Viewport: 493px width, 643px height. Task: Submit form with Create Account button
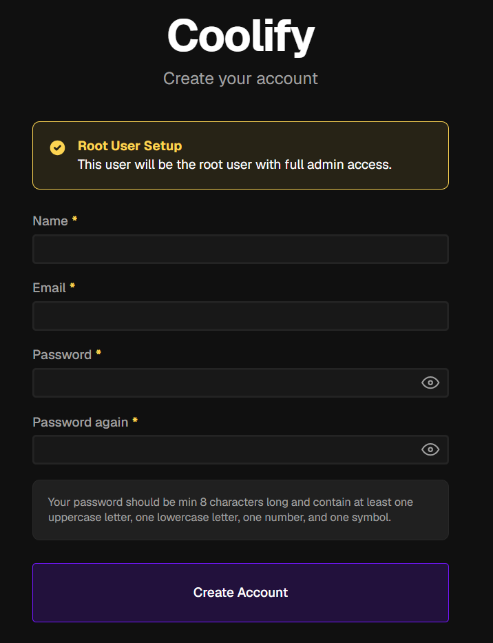pyautogui.click(x=240, y=593)
